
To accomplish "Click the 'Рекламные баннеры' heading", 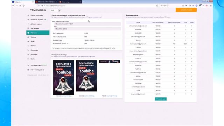I will coord(59,55).
